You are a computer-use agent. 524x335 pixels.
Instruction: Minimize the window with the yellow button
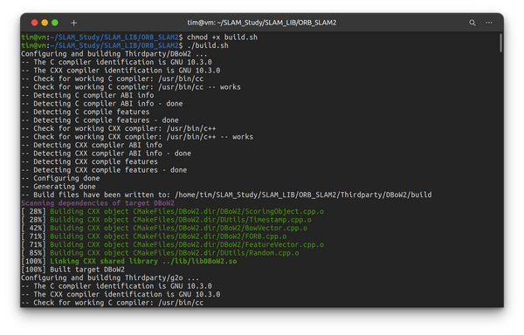coord(45,23)
